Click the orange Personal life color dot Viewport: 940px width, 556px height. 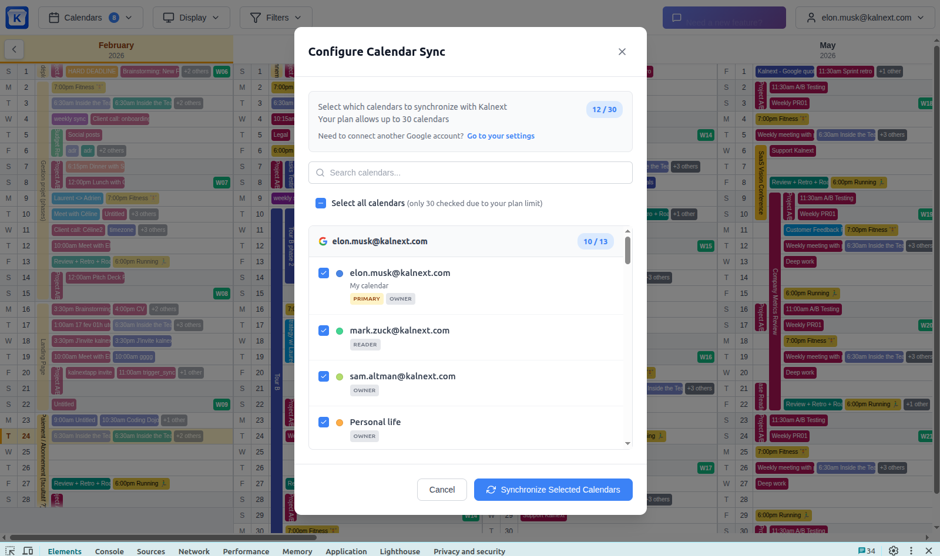point(340,422)
